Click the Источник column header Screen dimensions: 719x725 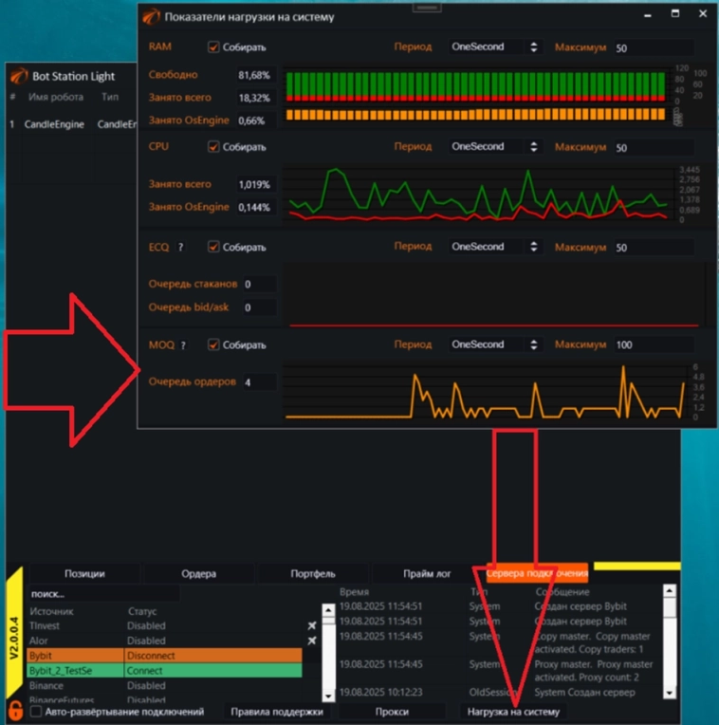(52, 611)
